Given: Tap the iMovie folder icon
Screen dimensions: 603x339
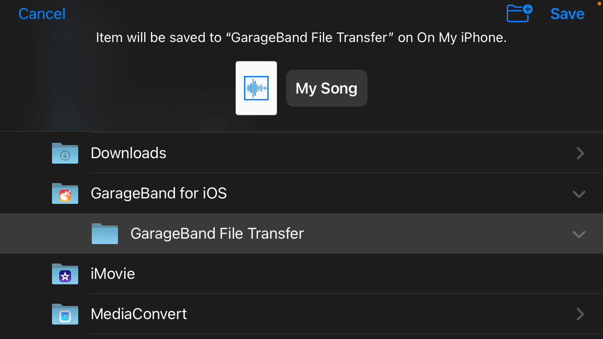Looking at the screenshot, I should click(65, 274).
